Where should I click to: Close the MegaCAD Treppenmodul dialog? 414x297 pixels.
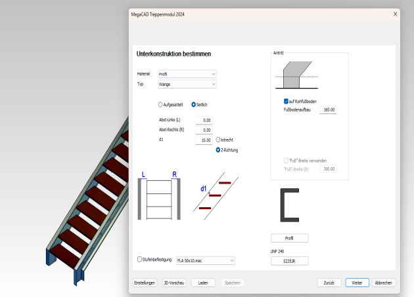(x=395, y=14)
